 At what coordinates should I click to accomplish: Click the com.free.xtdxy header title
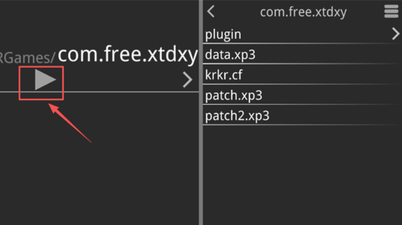303,12
